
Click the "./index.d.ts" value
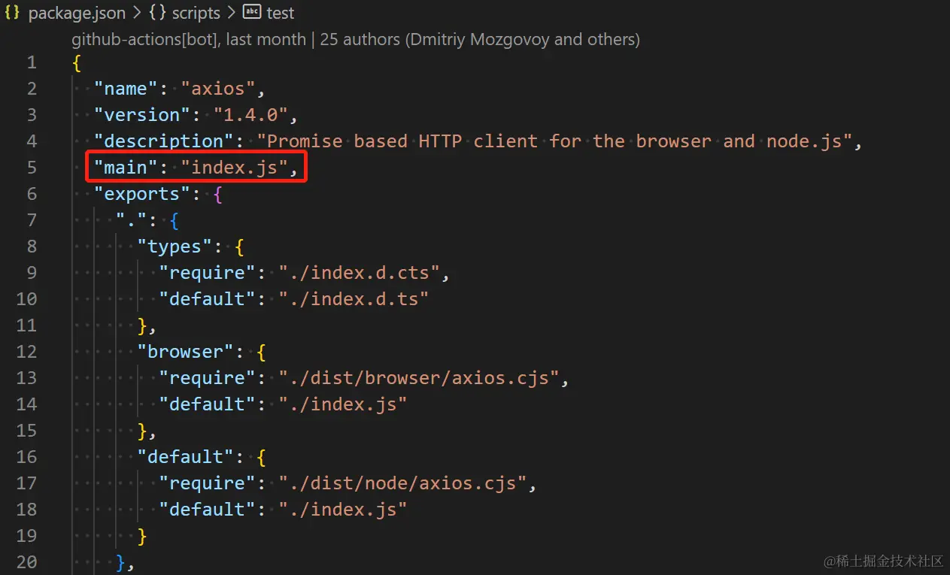(x=354, y=299)
